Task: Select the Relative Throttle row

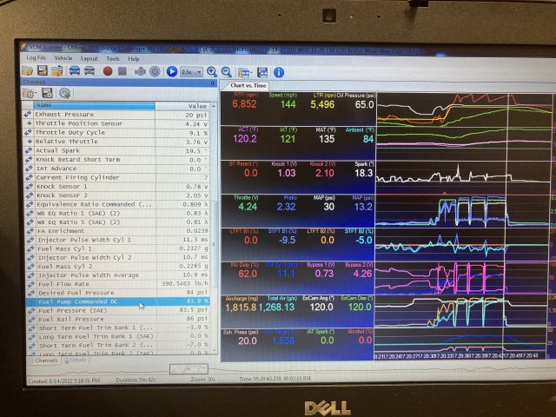Action: 116,142
